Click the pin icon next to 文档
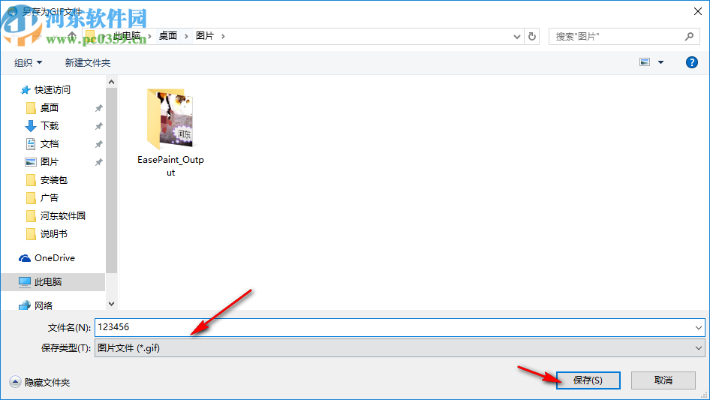The height and width of the screenshot is (400, 710). tap(98, 144)
